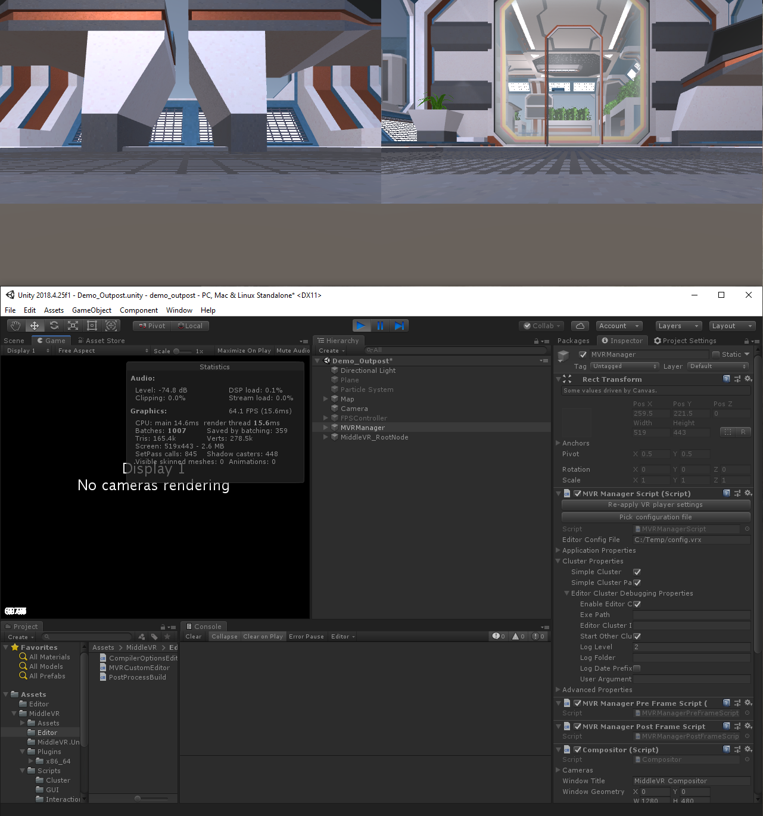The width and height of the screenshot is (763, 816).
Task: Toggle Maximize On Play
Action: [x=244, y=351]
